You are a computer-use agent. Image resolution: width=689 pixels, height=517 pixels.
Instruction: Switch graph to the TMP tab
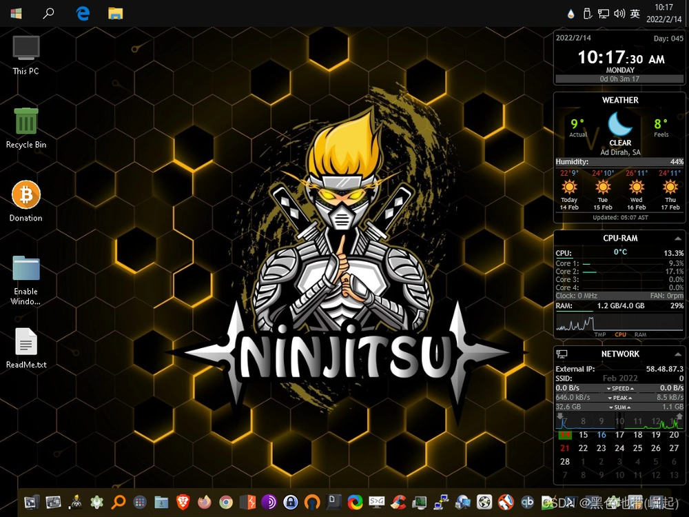pyautogui.click(x=600, y=334)
